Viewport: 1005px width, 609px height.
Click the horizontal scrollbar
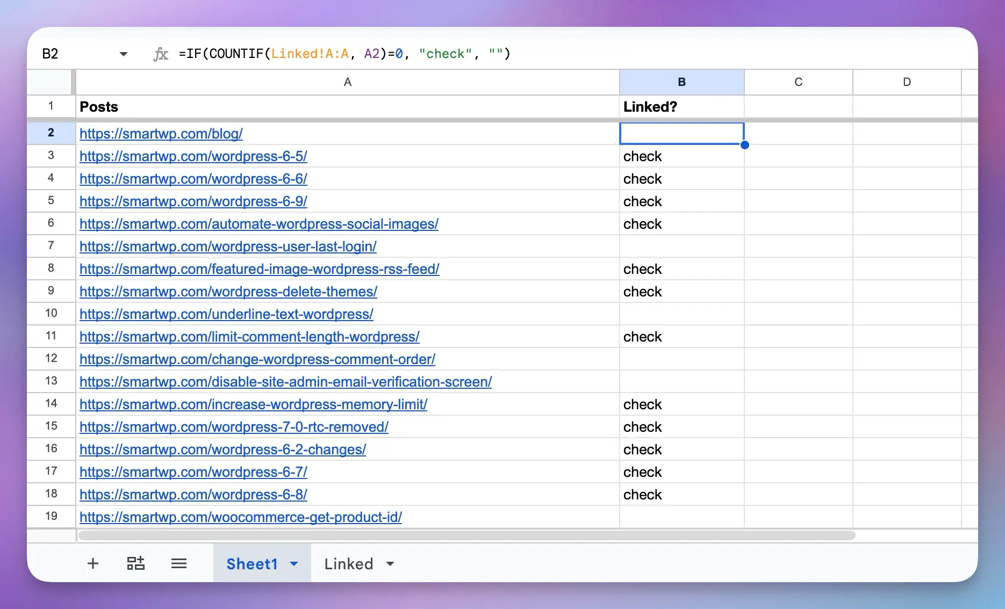pos(466,535)
